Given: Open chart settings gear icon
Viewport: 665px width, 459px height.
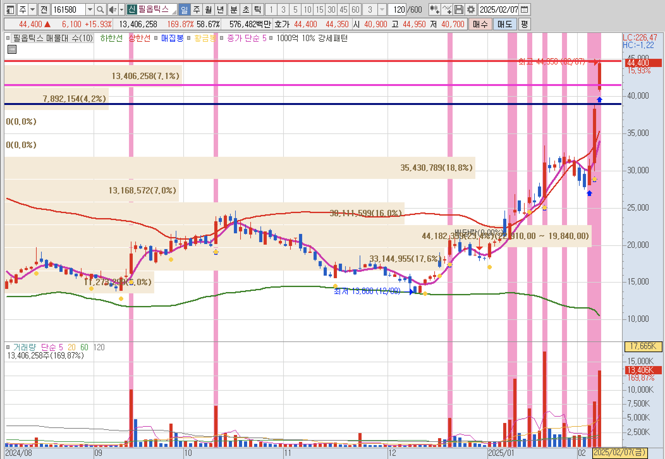Looking at the screenshot, I should point(471,9).
